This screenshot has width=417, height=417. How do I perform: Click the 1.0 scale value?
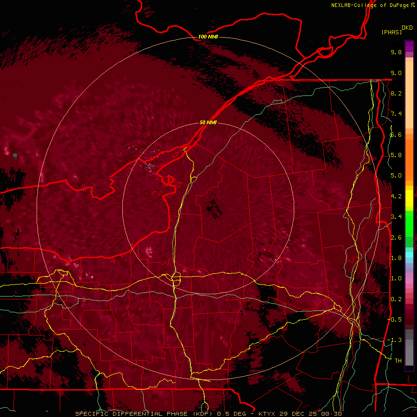pos(396,278)
